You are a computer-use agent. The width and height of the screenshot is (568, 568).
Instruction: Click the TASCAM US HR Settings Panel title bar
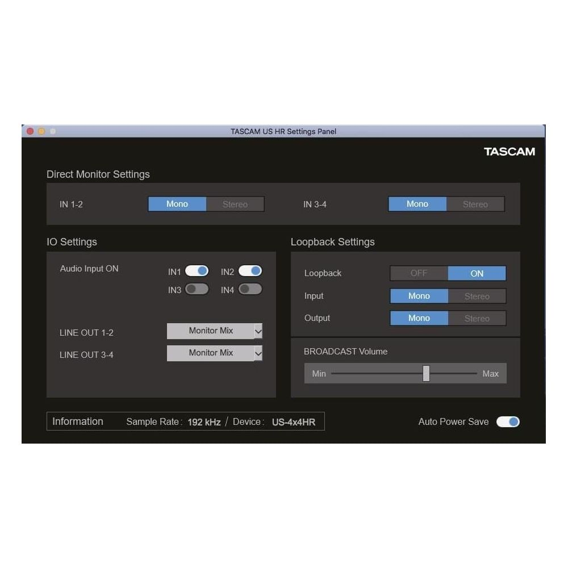point(282,131)
